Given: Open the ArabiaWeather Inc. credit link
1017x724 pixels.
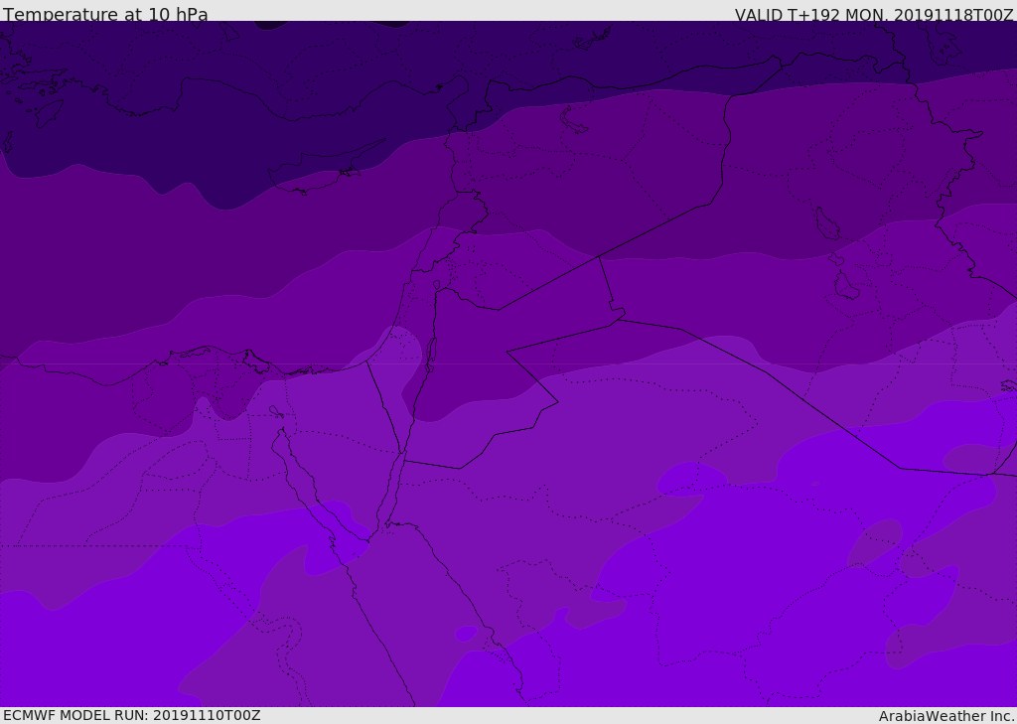Looking at the screenshot, I should tap(946, 716).
